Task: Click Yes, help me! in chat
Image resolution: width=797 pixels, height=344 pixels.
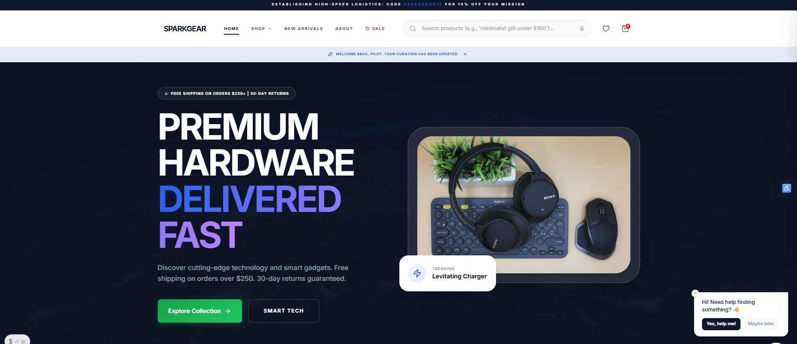Action: [x=721, y=324]
